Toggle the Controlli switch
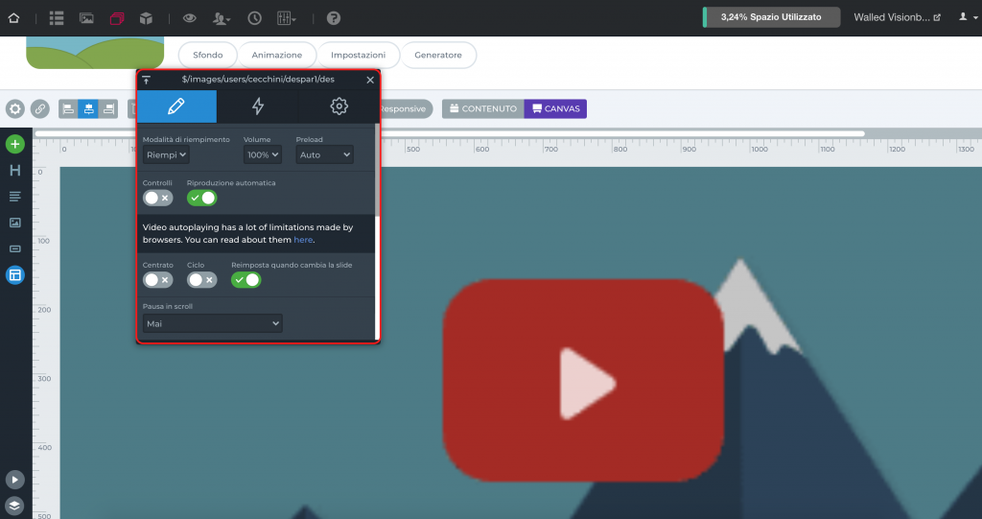 point(158,198)
